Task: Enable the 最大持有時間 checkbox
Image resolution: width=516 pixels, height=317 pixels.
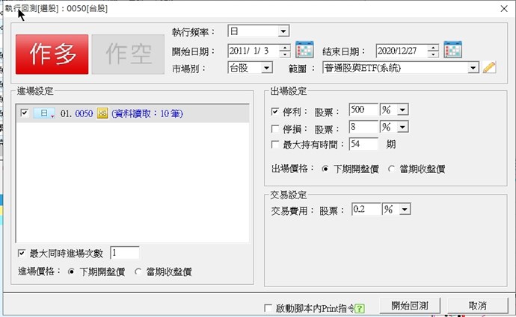Action: 275,145
